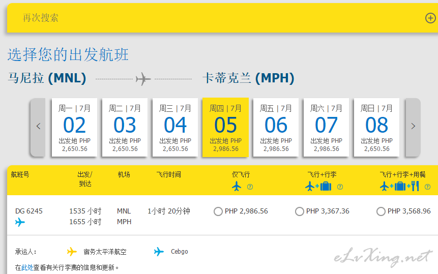The width and height of the screenshot is (438, 274).
Task: Choose fly+baggage+meal fare PHP 3,568.96
Action: (x=381, y=211)
